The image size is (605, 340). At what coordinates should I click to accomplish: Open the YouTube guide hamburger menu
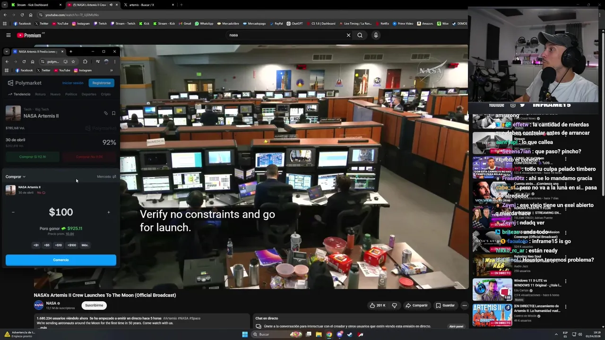[x=8, y=35]
